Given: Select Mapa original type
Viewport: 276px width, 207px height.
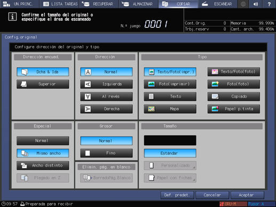Looking at the screenshot, I should [x=170, y=109].
